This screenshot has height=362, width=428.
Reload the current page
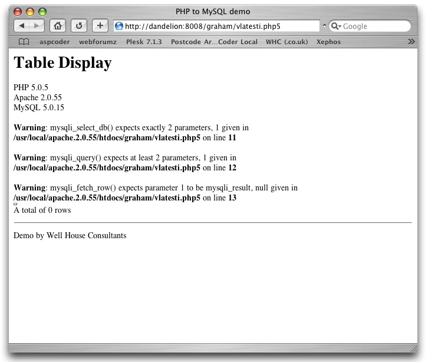click(x=78, y=26)
